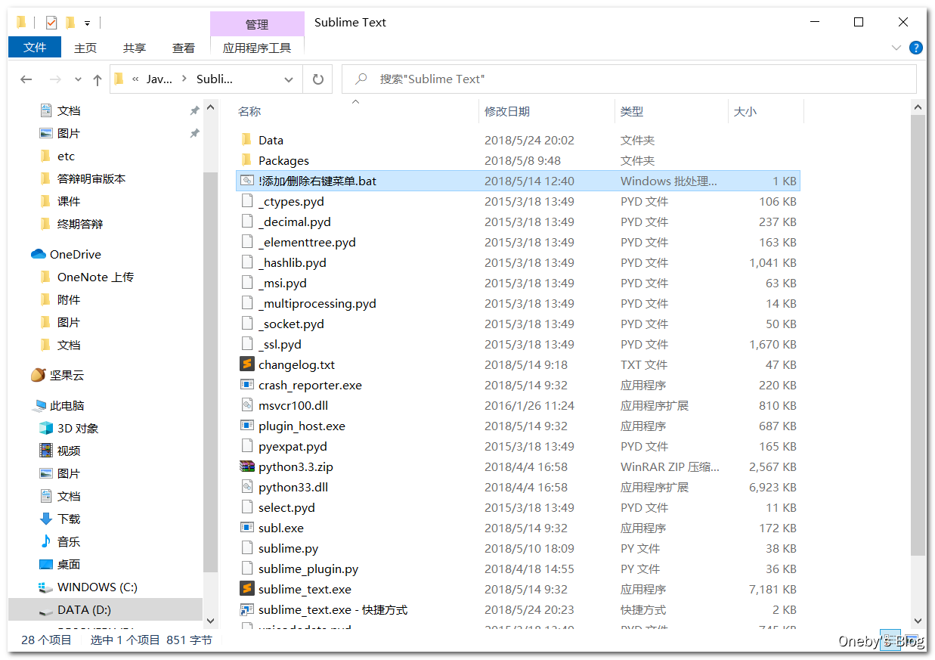Select the OneNote 上传 folder
The width and height of the screenshot is (935, 660).
(95, 277)
